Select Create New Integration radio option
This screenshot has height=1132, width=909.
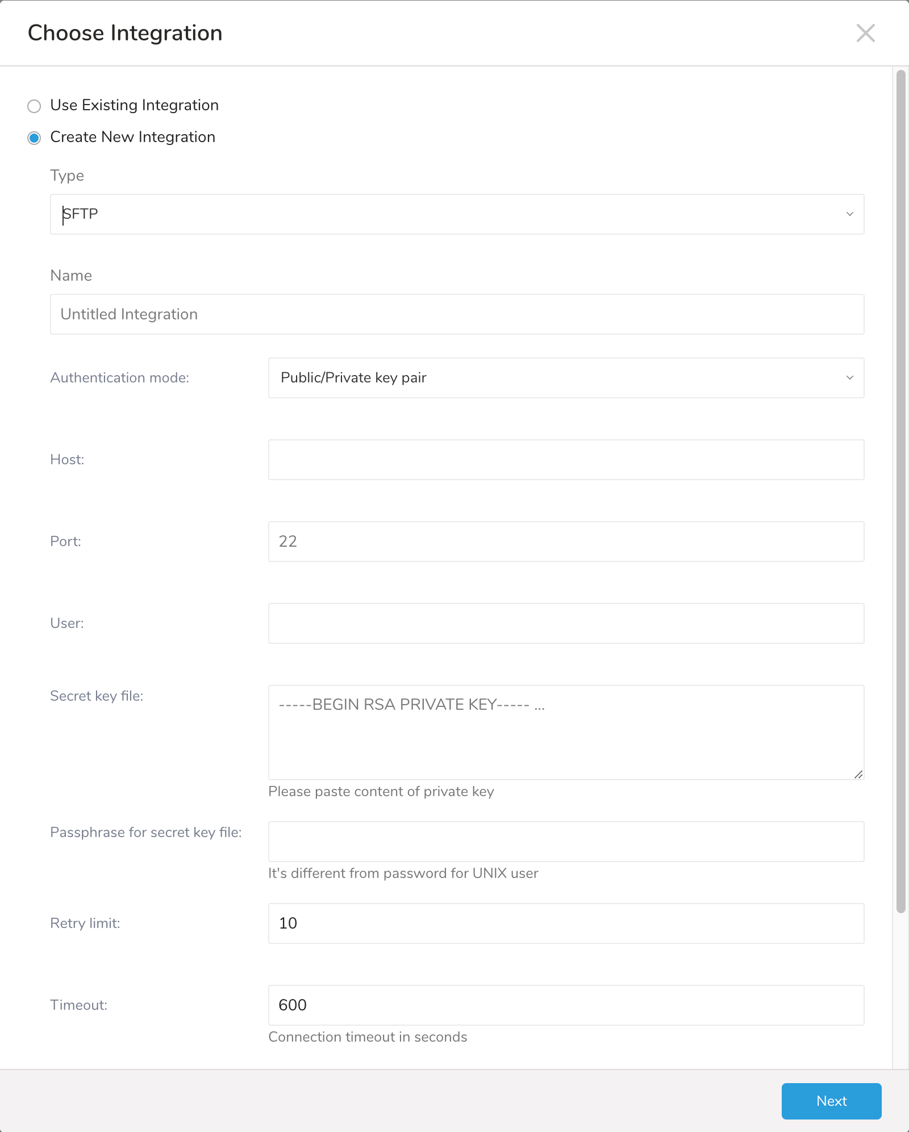point(34,138)
